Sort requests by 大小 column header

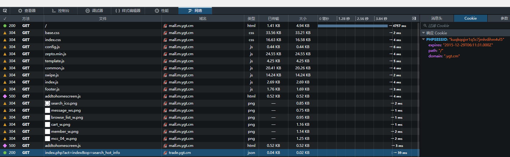click(303, 19)
